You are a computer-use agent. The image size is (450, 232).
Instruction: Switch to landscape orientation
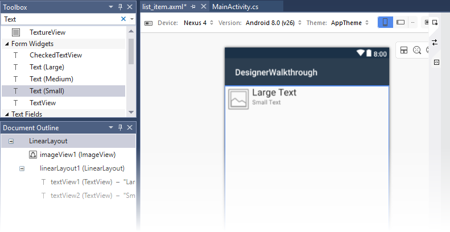[401, 22]
